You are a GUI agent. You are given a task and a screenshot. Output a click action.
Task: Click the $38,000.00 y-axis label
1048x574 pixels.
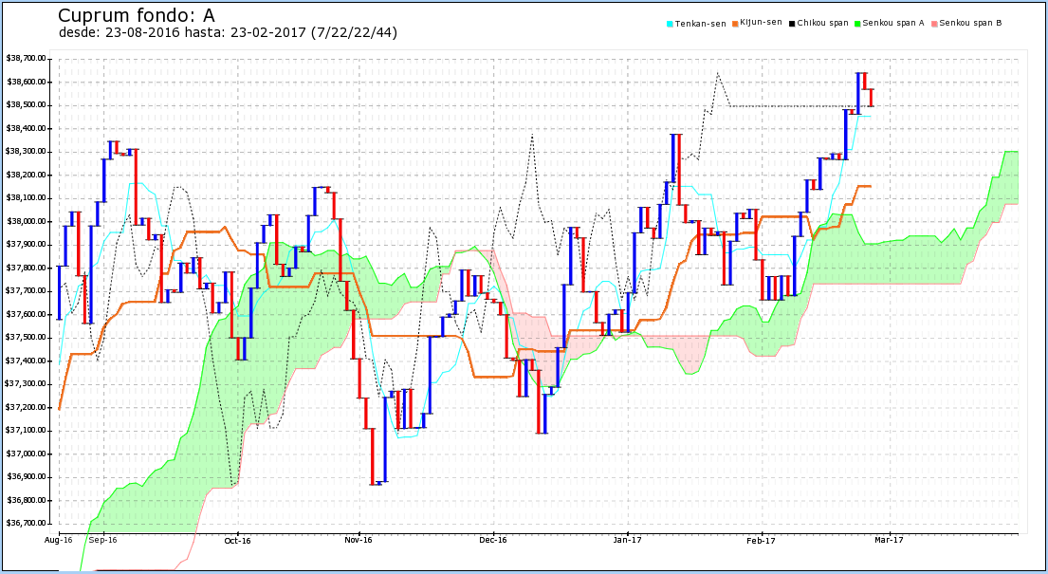(26, 221)
